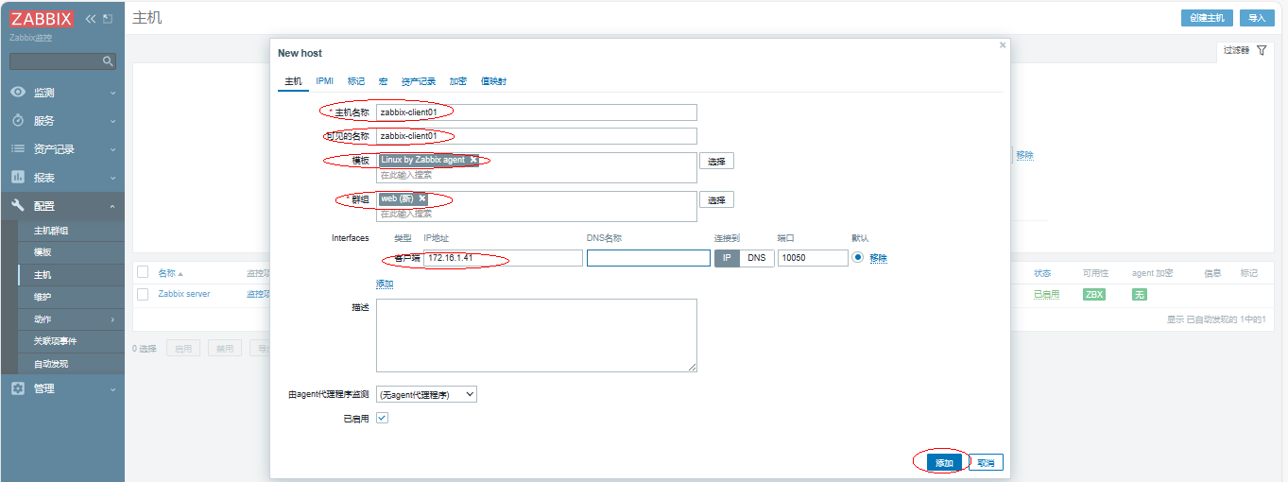This screenshot has height=482, width=1288.
Task: Collapse sidebar using double-arrow icon
Action: (x=91, y=19)
